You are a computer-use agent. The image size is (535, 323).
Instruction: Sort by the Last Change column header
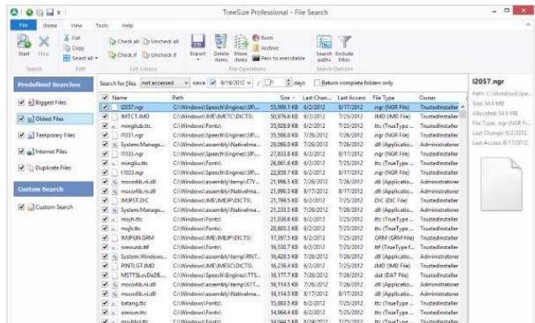(317, 98)
